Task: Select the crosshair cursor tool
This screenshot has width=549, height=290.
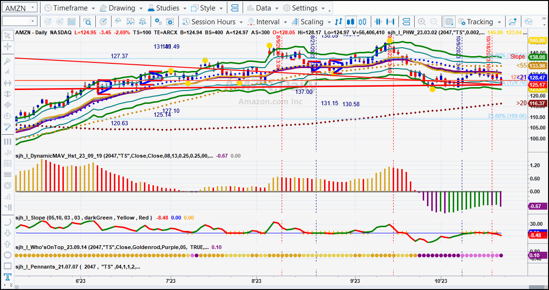Action: [x=7, y=47]
